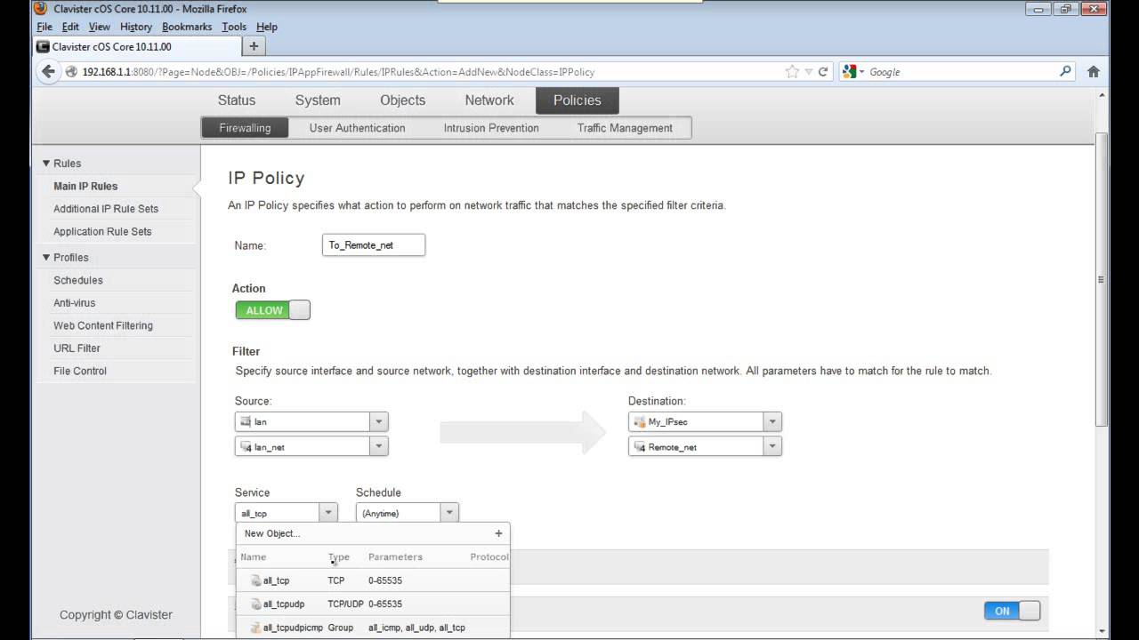The image size is (1139, 640).
Task: Open the Bookmarks menu
Action: [187, 27]
